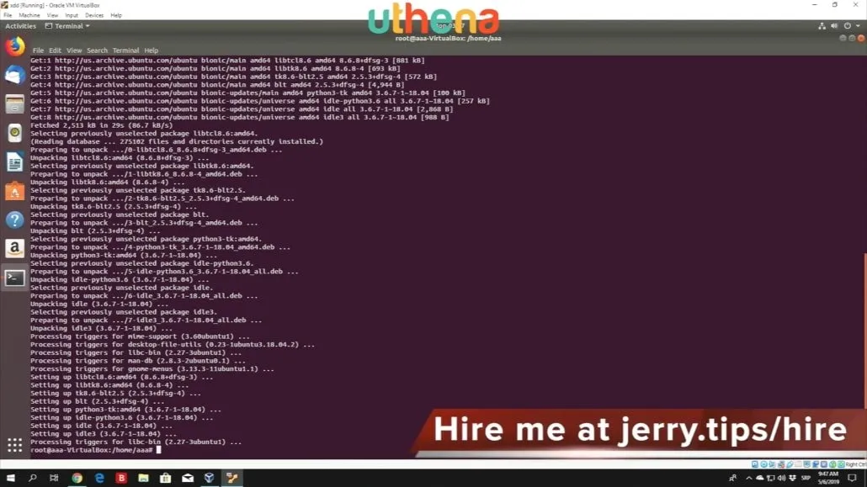
Task: Open Ubuntu Software store icon
Action: click(x=15, y=191)
